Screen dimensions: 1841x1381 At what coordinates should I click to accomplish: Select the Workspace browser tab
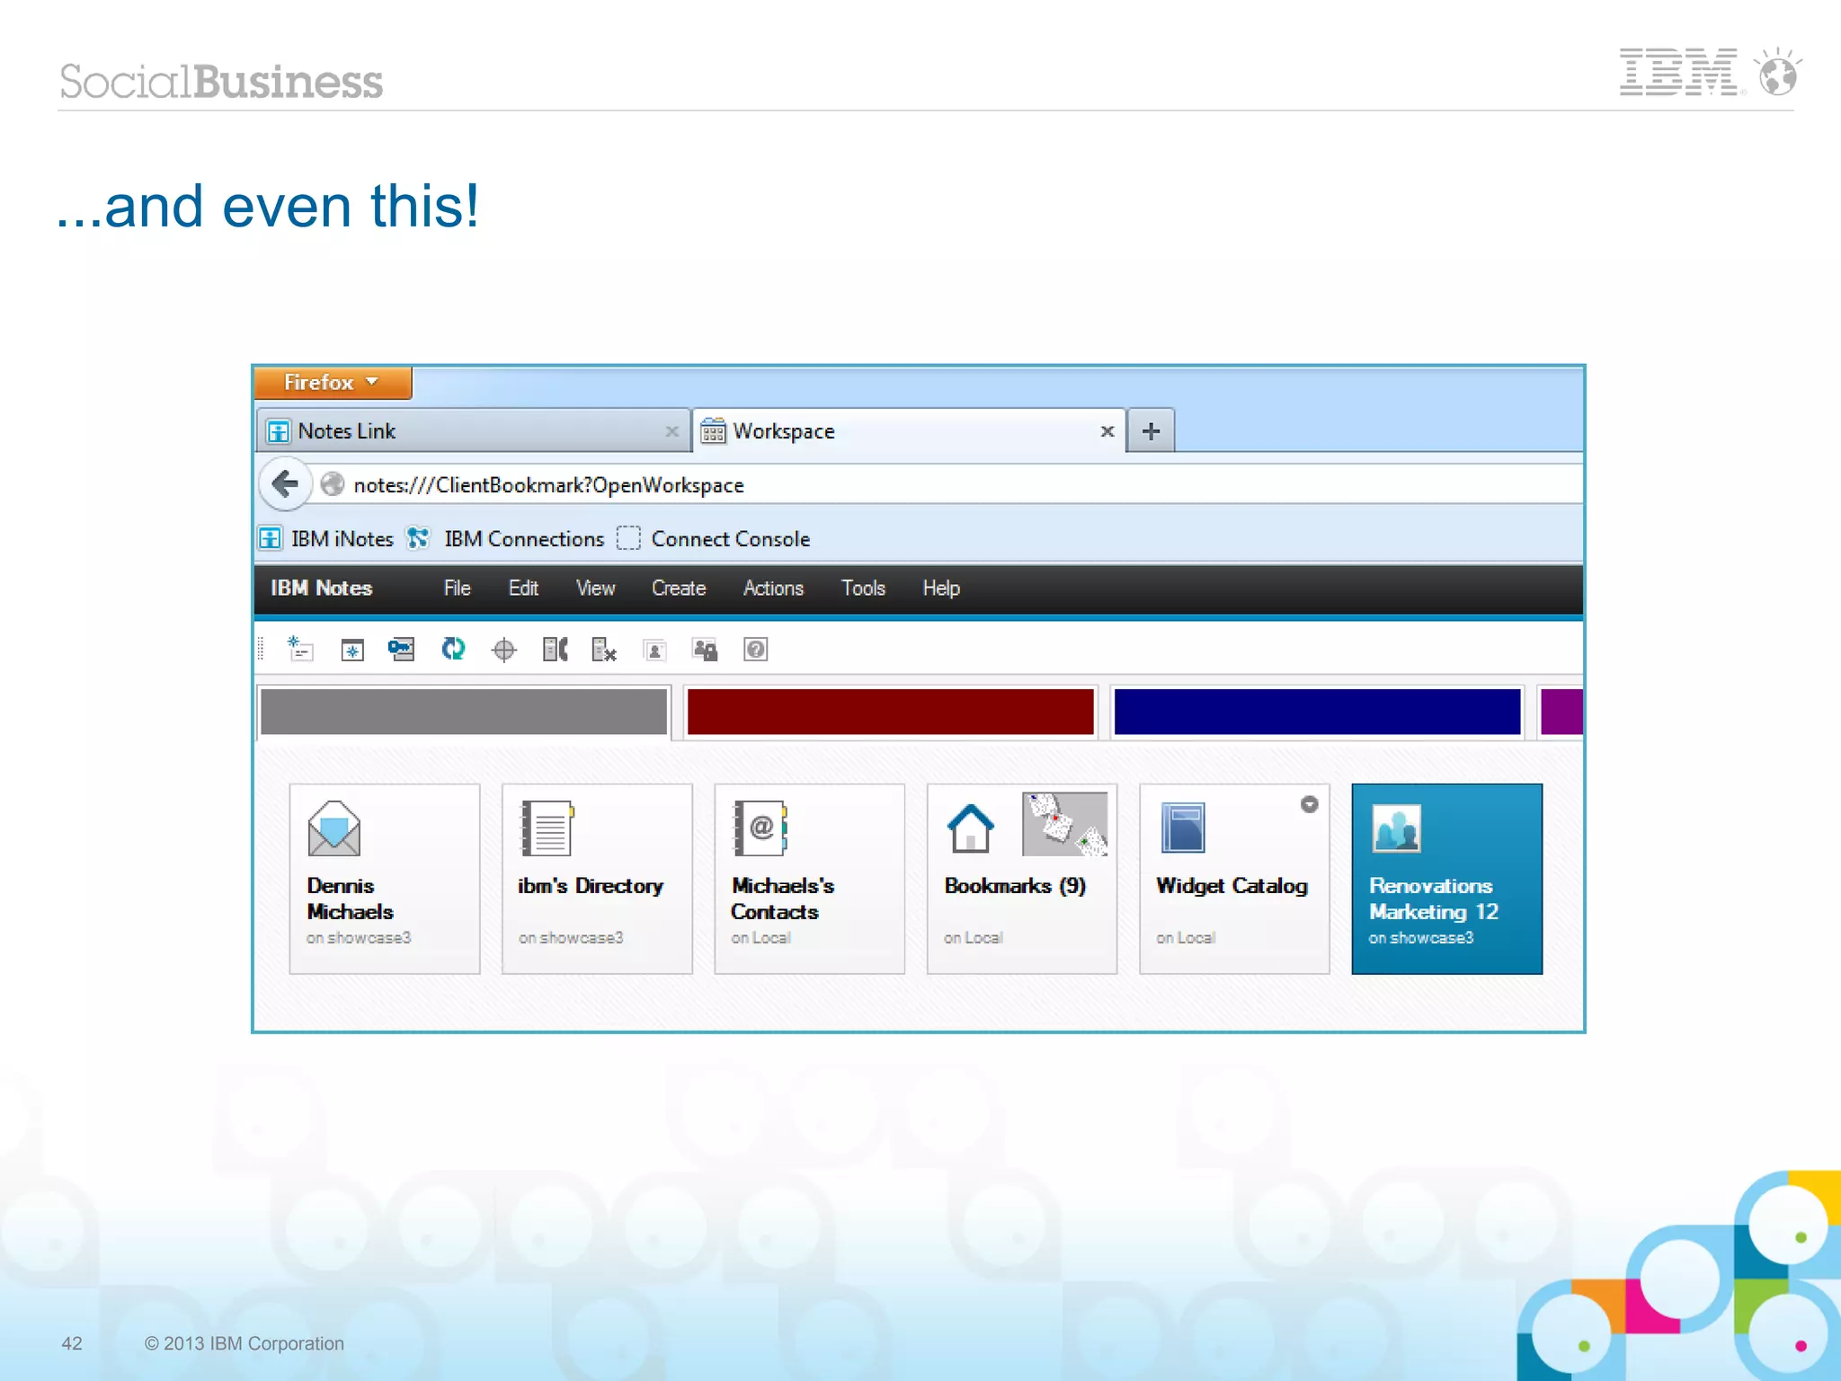(x=910, y=431)
